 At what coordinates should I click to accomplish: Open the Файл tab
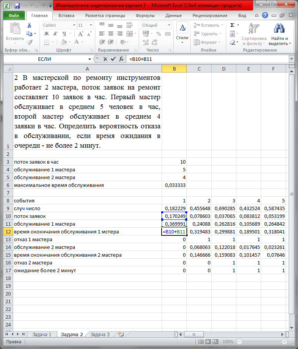[x=14, y=16]
